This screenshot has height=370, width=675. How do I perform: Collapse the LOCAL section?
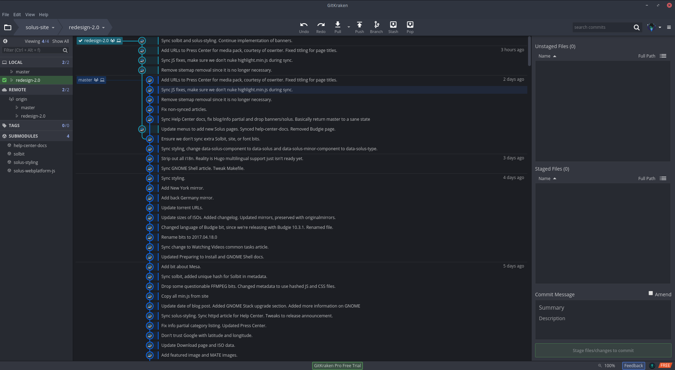(36, 62)
